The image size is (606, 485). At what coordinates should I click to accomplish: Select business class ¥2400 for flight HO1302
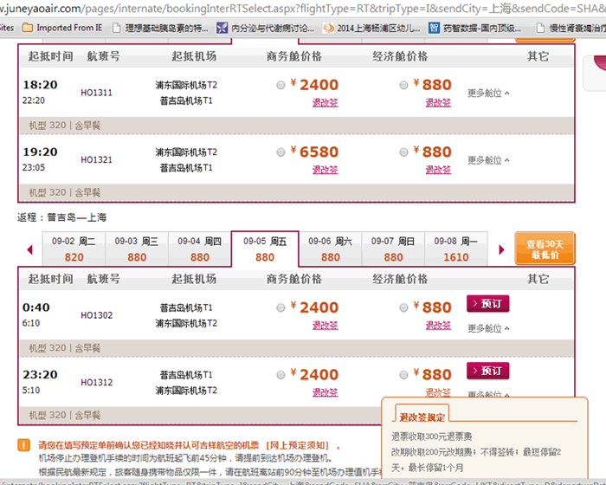pos(280,307)
